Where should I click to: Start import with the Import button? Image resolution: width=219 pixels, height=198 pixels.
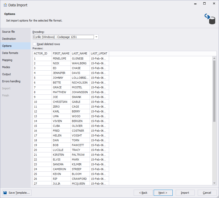185,193
